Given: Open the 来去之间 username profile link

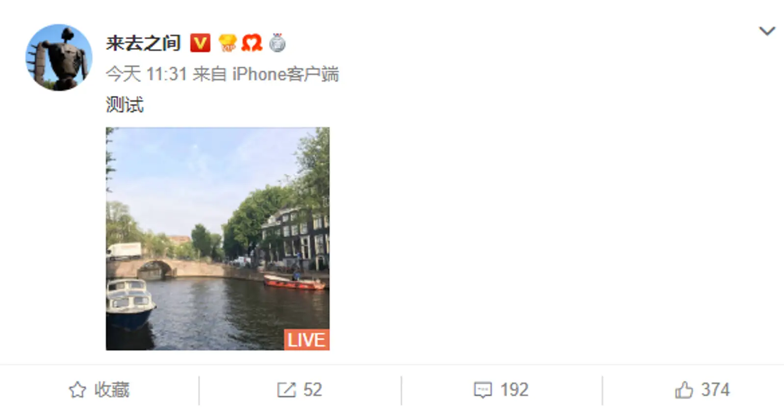Looking at the screenshot, I should click(143, 43).
